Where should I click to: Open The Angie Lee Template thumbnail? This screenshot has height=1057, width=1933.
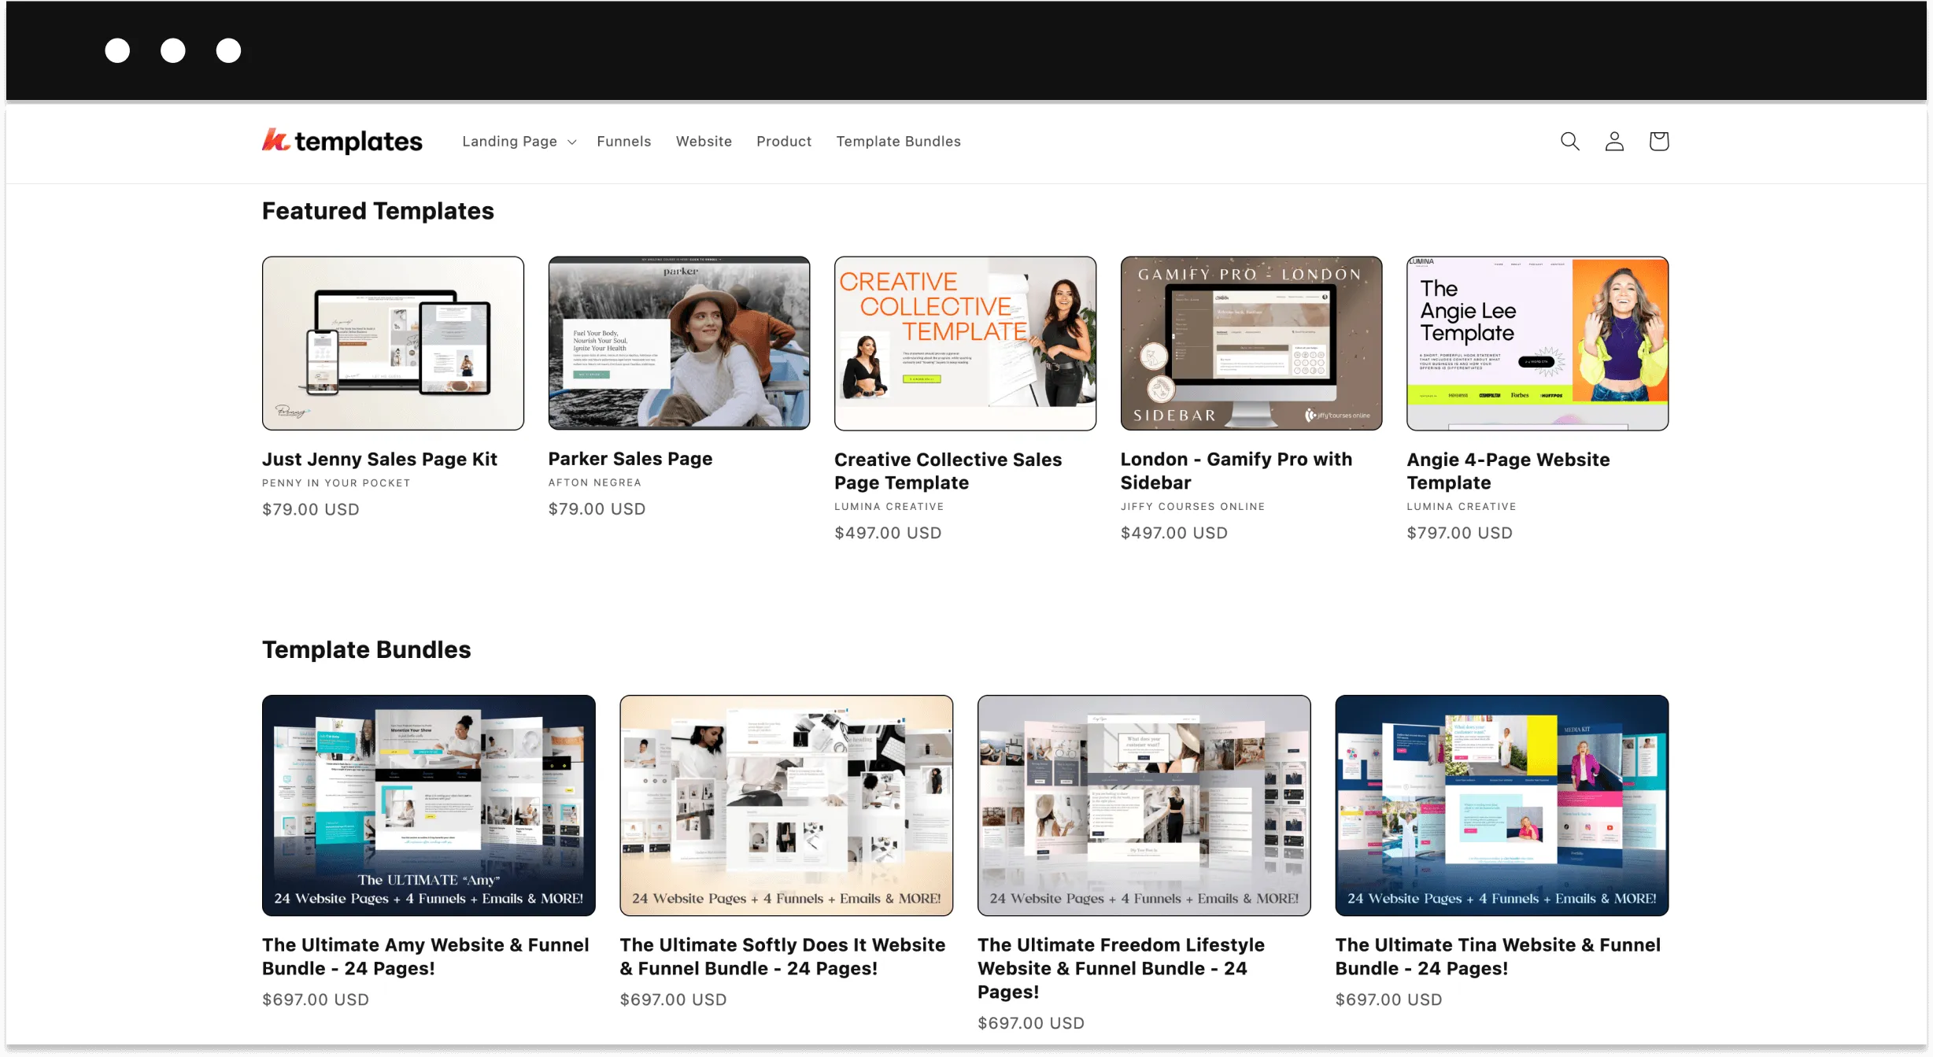click(1537, 343)
